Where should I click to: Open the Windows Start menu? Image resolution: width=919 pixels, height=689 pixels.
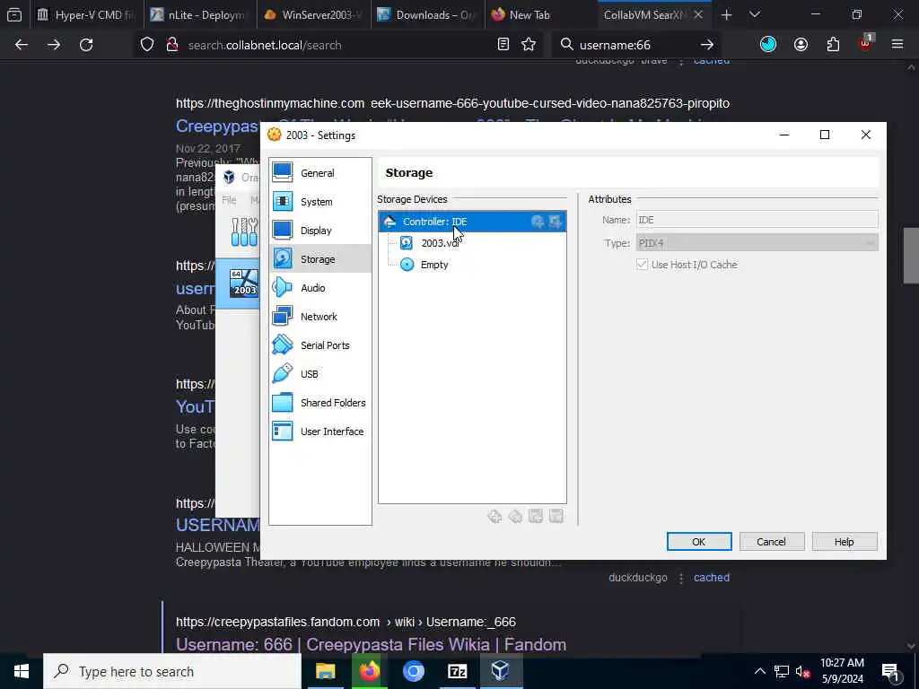22,671
